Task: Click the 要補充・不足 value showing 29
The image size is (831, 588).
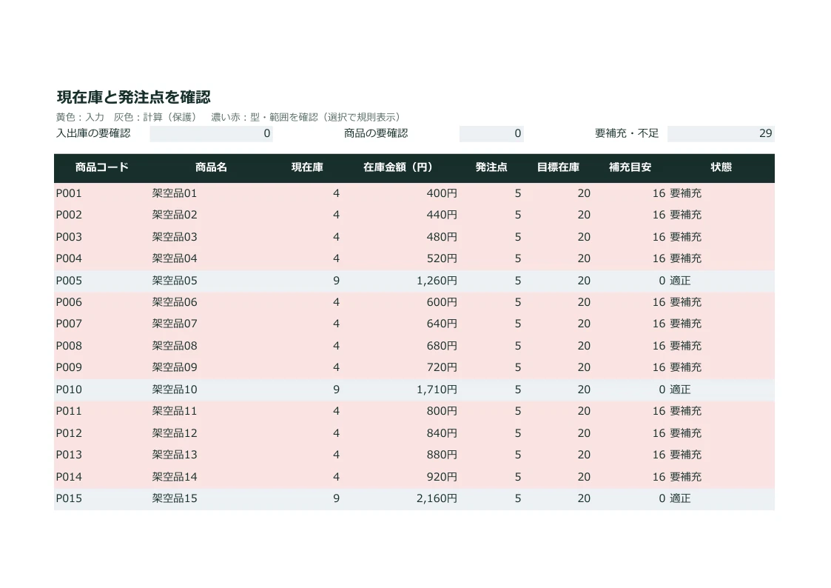Action: [721, 133]
